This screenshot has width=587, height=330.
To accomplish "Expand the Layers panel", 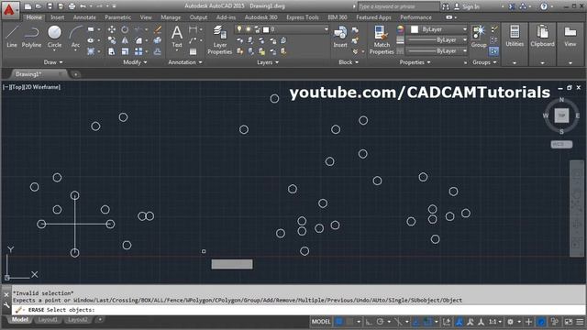I will click(268, 62).
